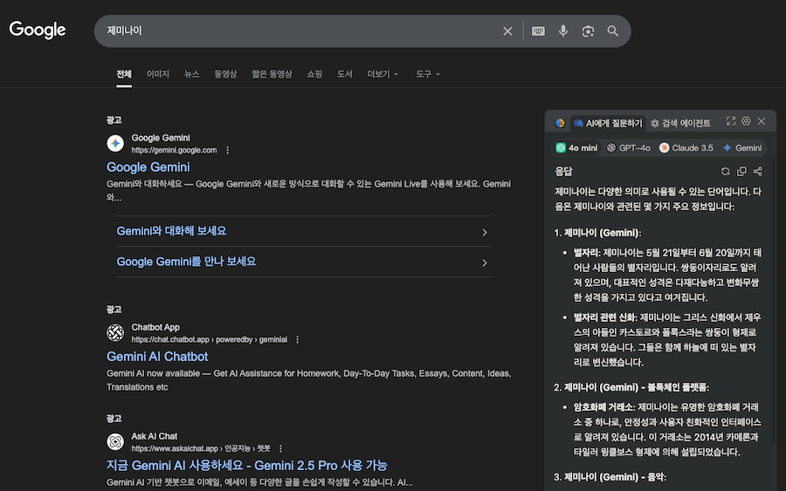Expand the AI panel to full screen
This screenshot has width=786, height=491.
tap(731, 121)
